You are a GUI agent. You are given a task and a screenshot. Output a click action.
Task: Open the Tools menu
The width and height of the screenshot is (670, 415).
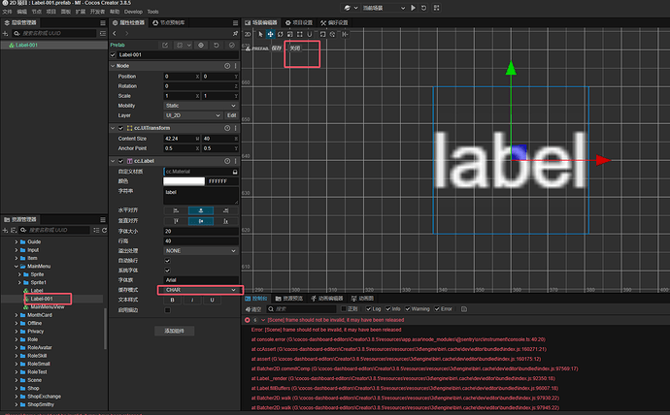(x=153, y=12)
